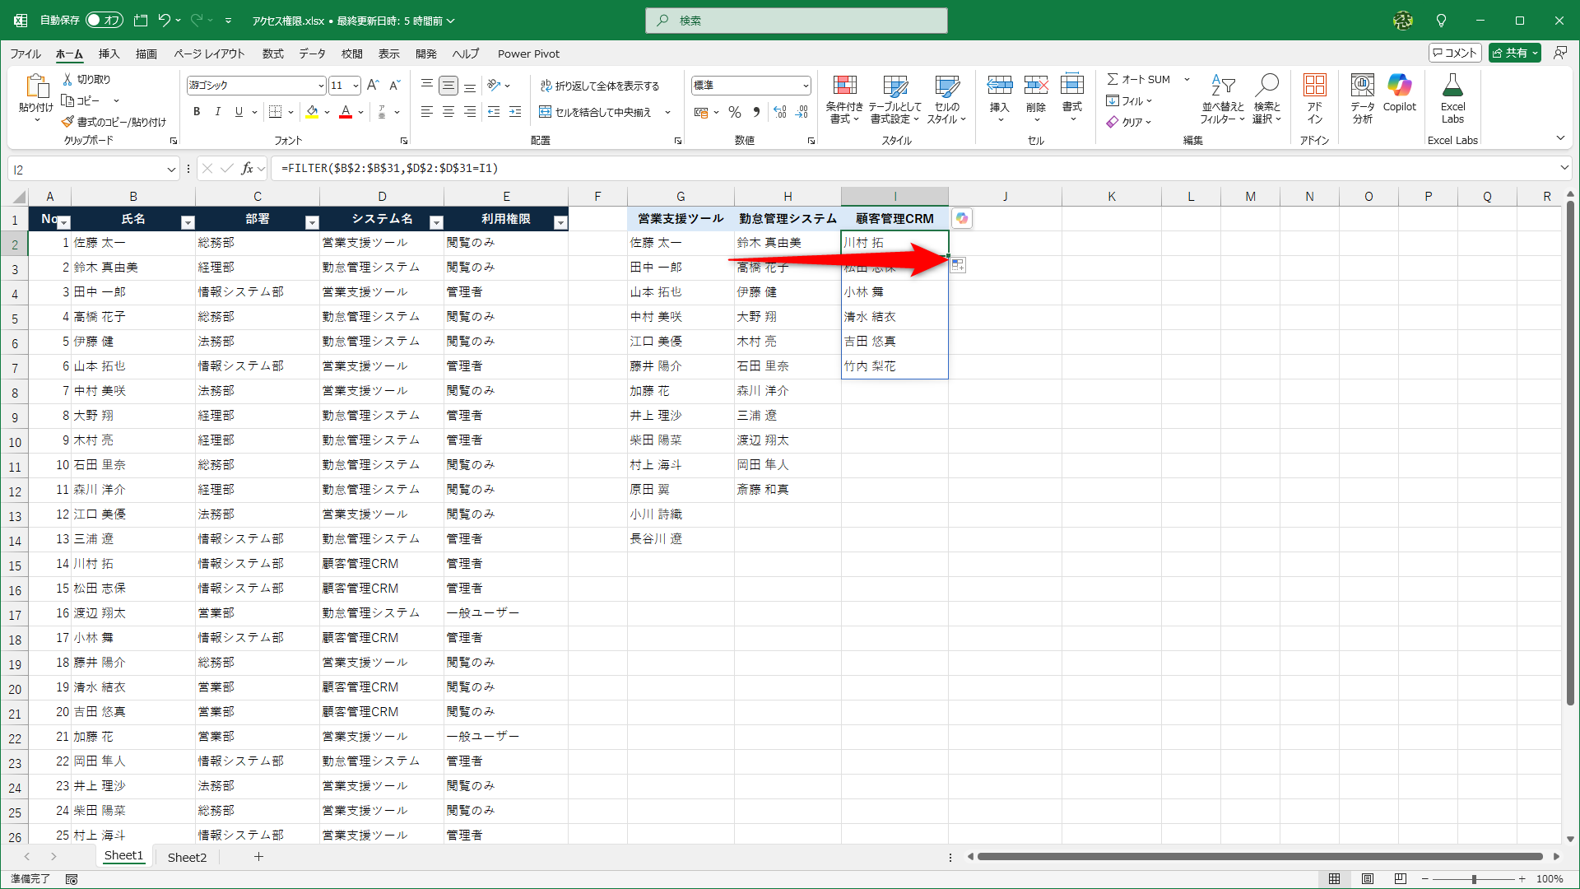Toggle Bold formatting
Screen dimensions: 1580x889
(x=197, y=112)
